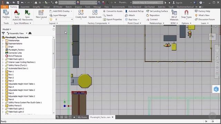Open the My Home document tab
The width and height of the screenshot is (221, 124).
click(x=82, y=117)
